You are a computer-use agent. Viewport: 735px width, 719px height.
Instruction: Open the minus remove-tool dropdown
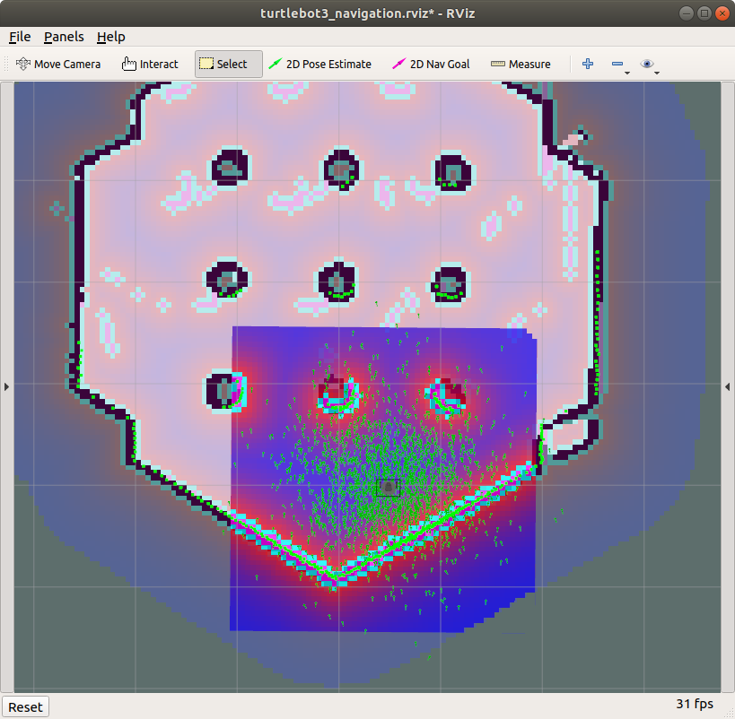[x=618, y=65]
